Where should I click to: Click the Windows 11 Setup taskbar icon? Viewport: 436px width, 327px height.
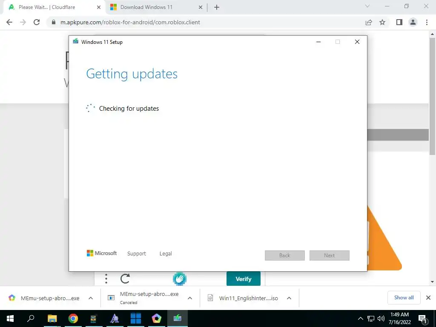[x=178, y=318]
